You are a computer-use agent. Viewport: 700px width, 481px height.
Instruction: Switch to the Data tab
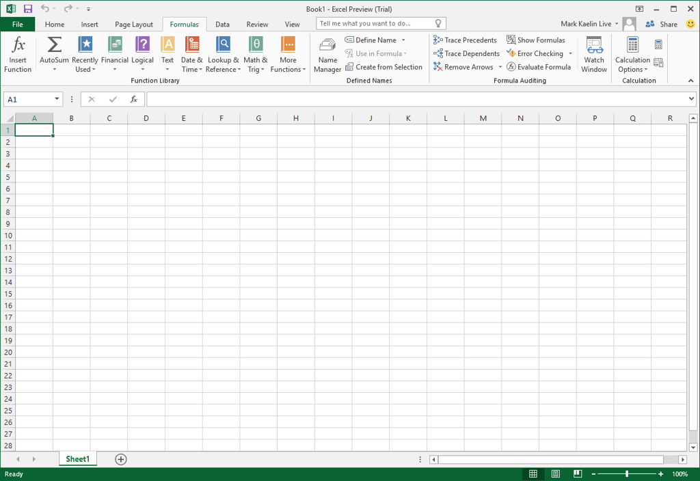[x=222, y=24]
